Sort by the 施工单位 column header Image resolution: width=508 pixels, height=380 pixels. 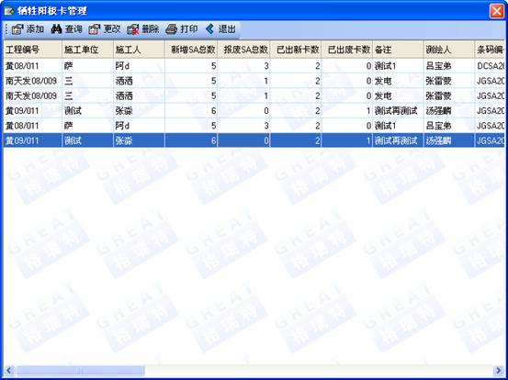pos(87,50)
